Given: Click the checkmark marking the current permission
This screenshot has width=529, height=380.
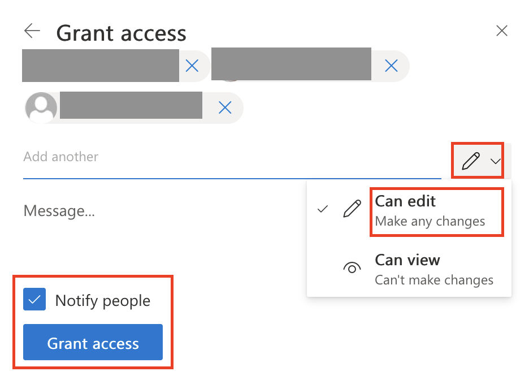Looking at the screenshot, I should (x=322, y=209).
